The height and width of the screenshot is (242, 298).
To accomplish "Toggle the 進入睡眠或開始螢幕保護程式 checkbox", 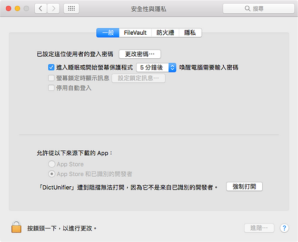I will click(x=51, y=67).
